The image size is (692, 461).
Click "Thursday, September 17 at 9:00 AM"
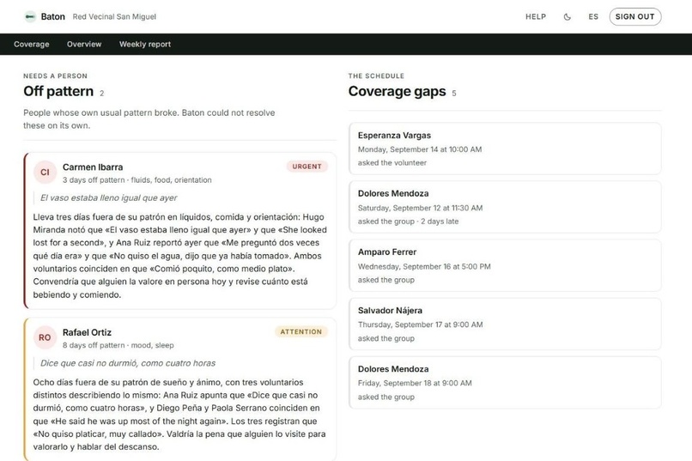pos(420,325)
